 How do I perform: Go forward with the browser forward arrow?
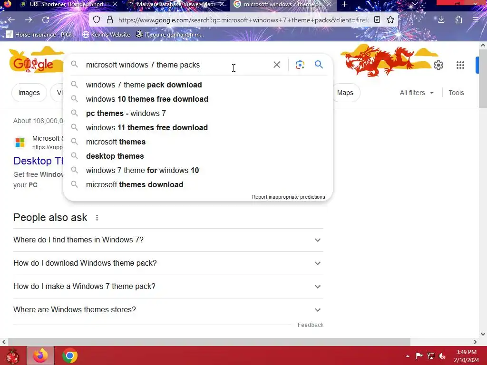pos(29,20)
